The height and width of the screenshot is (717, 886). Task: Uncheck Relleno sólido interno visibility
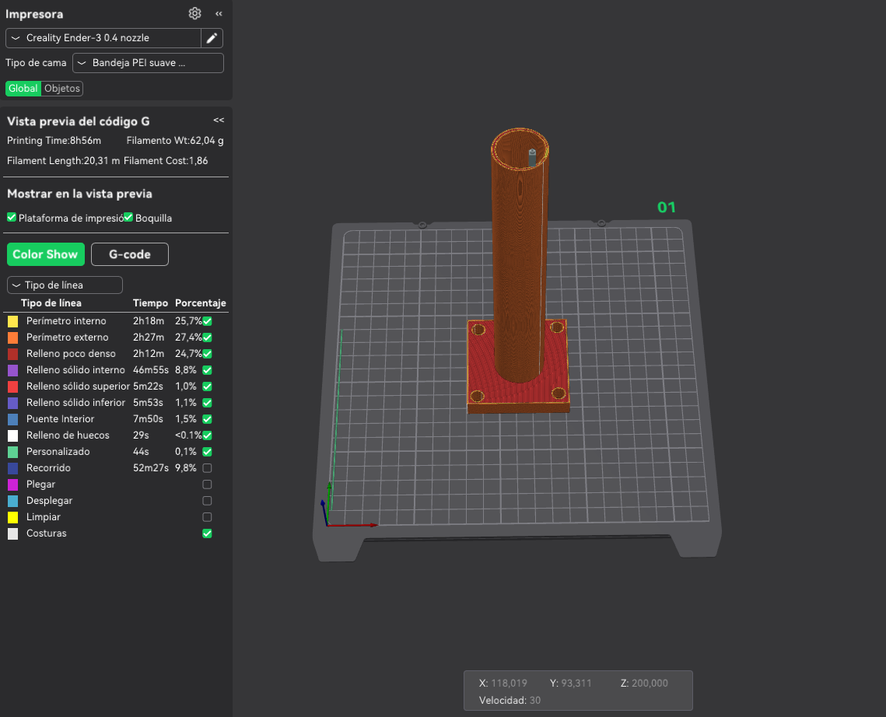208,370
